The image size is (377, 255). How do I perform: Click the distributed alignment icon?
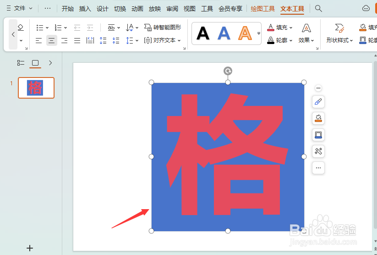(90, 40)
